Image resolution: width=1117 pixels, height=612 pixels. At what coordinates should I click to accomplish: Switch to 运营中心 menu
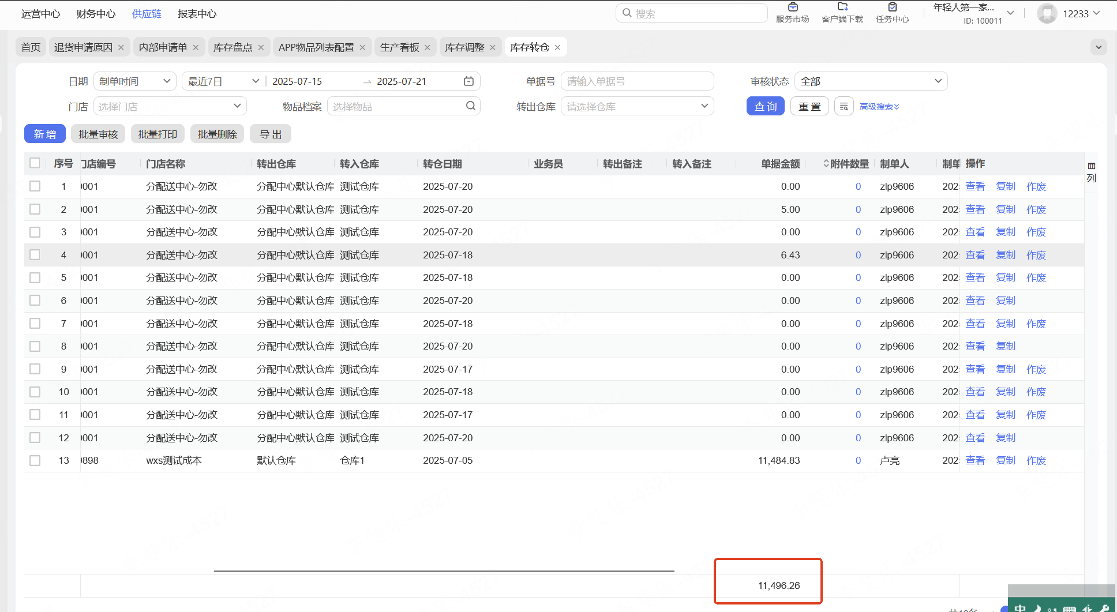(x=41, y=14)
